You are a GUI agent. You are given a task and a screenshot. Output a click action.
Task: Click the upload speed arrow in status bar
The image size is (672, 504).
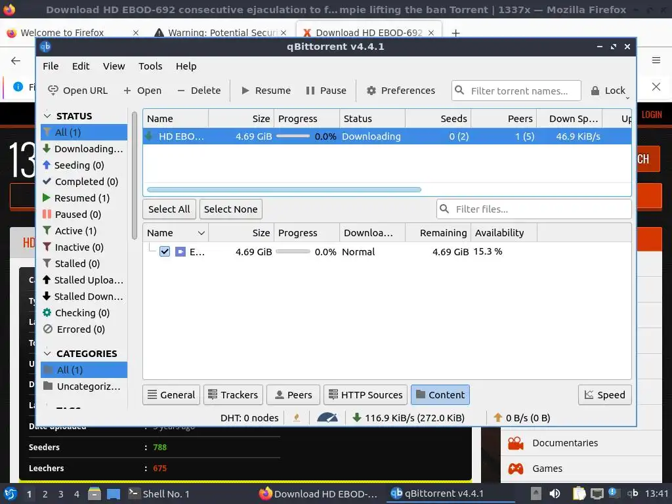[x=497, y=417]
